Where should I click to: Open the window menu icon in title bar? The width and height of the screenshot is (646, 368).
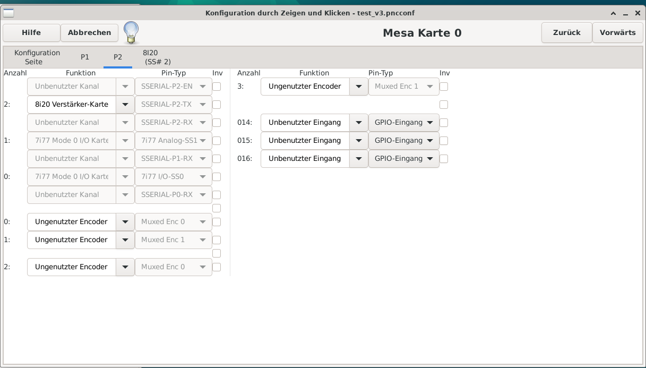8,13
